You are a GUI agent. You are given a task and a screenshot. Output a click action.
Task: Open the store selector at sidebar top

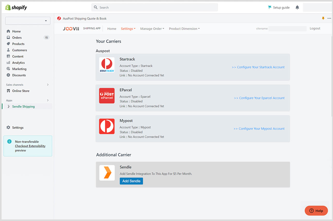[28, 20]
